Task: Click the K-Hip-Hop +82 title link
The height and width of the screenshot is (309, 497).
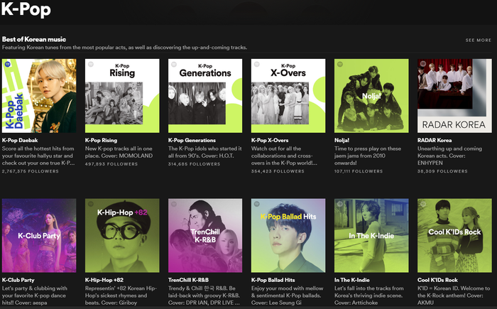Action: [104, 280]
